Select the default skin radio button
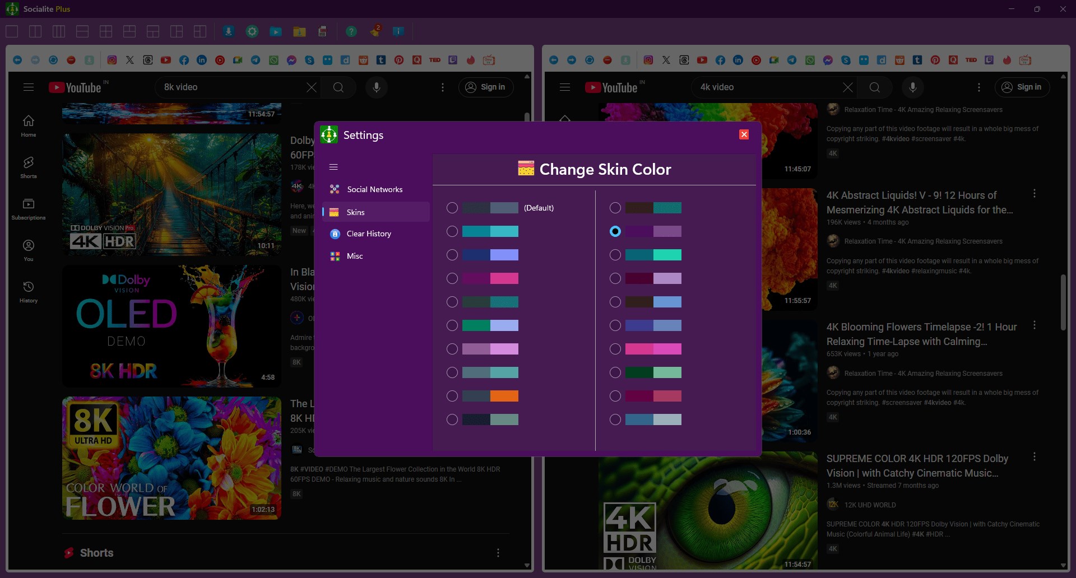The width and height of the screenshot is (1076, 578). 452,208
